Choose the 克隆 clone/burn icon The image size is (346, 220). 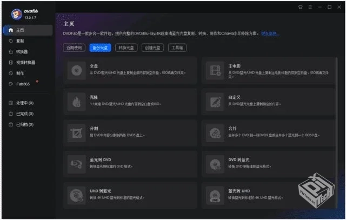click(77, 102)
